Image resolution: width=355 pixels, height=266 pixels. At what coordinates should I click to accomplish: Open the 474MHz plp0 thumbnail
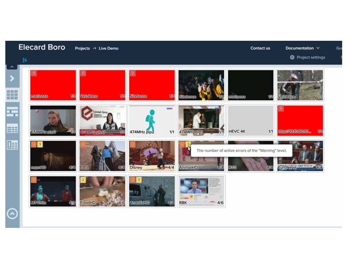[103, 121]
